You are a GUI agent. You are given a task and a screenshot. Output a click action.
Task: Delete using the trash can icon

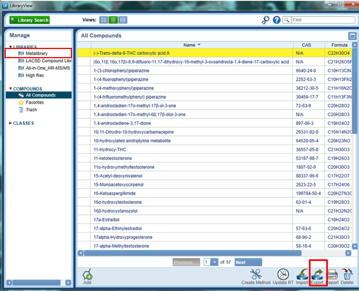pos(347,274)
